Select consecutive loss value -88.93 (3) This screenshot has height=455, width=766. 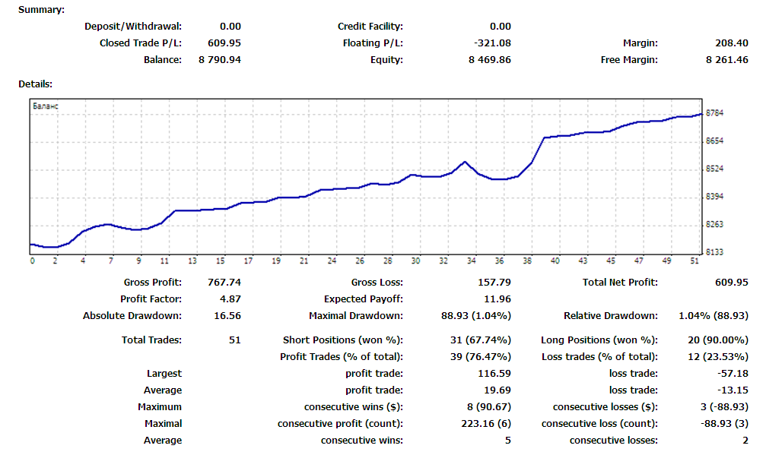[724, 423]
